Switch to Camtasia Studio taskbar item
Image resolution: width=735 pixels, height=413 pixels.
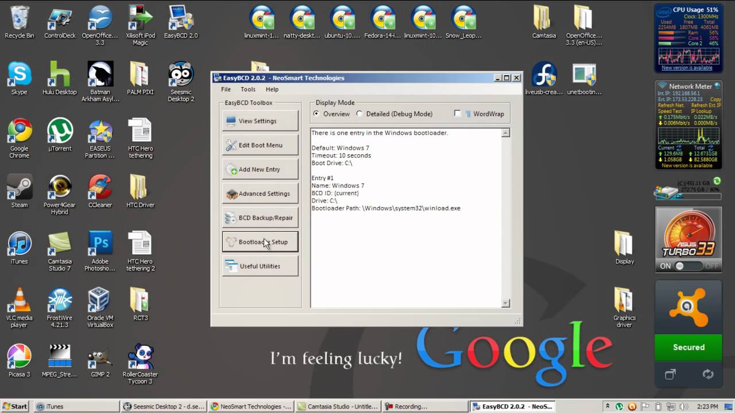pyautogui.click(x=339, y=406)
